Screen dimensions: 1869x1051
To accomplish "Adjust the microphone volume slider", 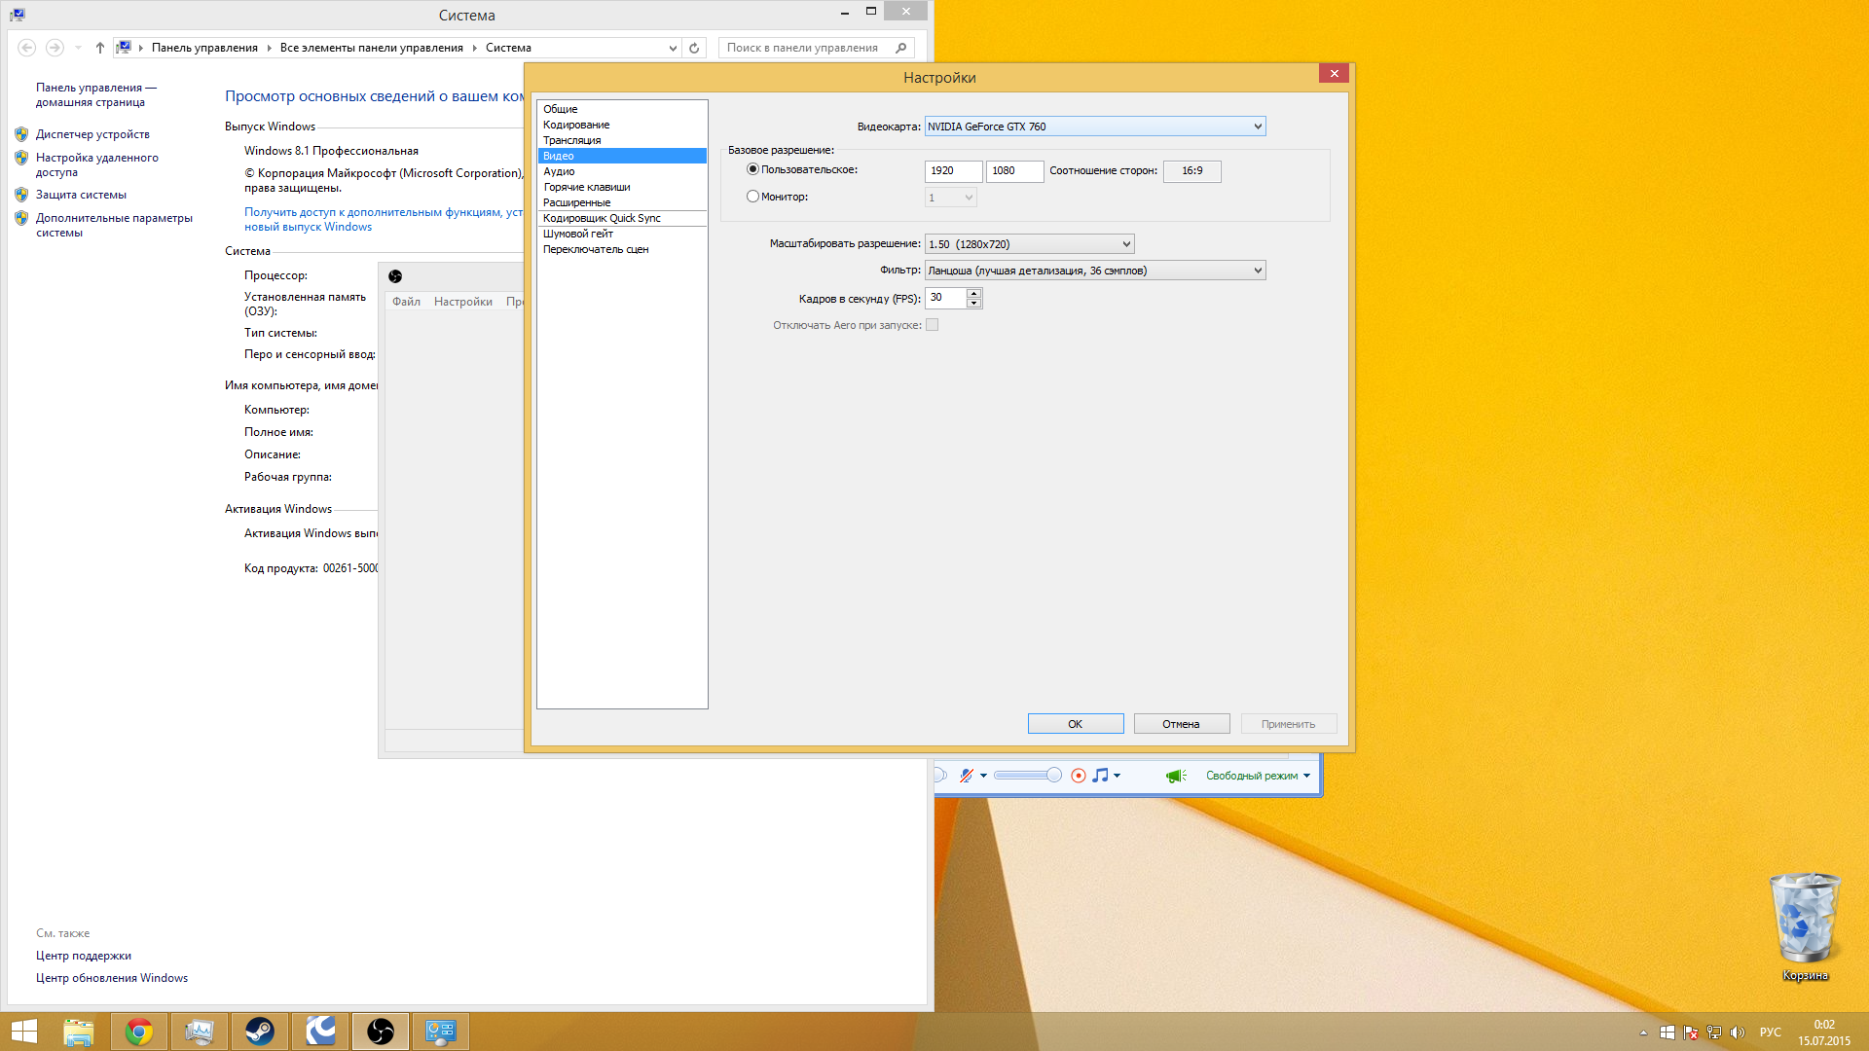I will click(1027, 776).
